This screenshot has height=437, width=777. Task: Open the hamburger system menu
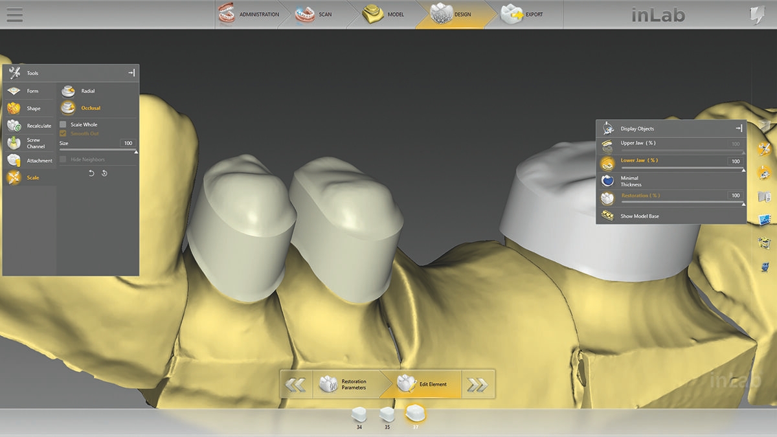[14, 15]
